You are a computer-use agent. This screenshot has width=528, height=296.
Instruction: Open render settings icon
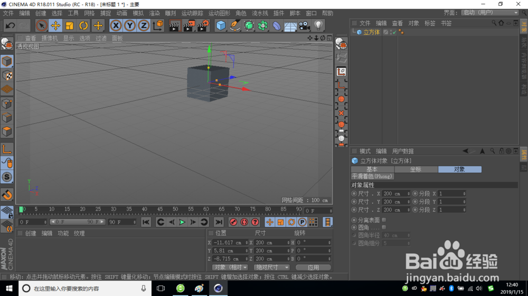tap(203, 25)
